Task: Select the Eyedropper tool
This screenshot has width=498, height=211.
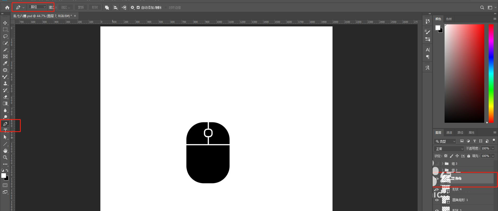Action: [x=5, y=63]
